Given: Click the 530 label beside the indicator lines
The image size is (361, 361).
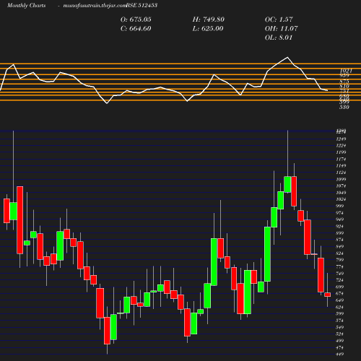Looking at the screenshot, I should click(x=344, y=107).
